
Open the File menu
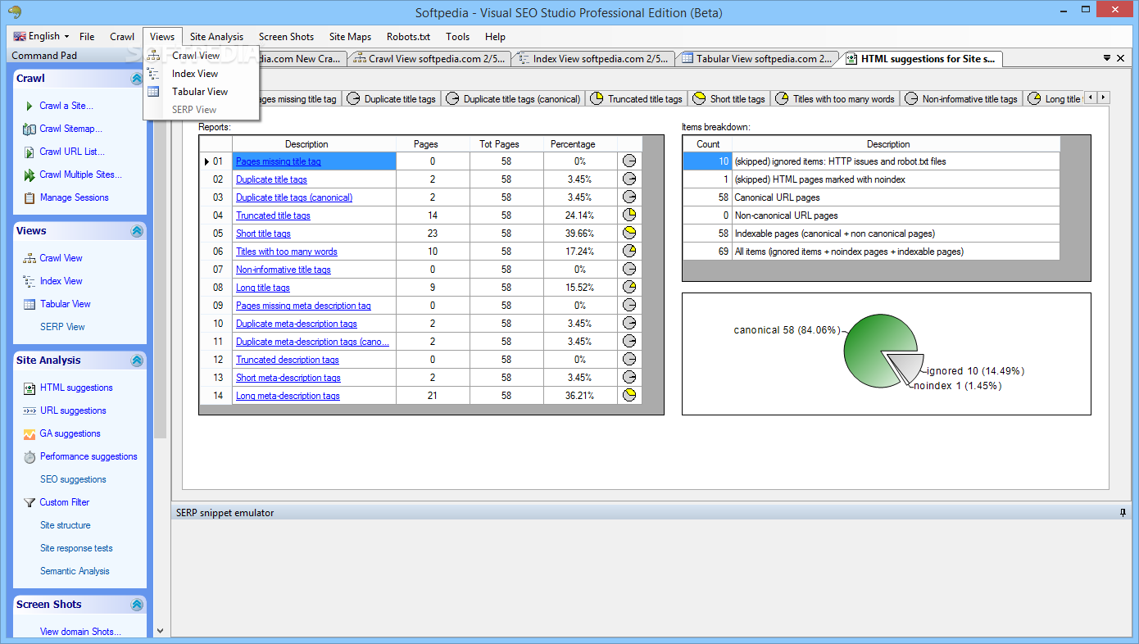(x=87, y=37)
